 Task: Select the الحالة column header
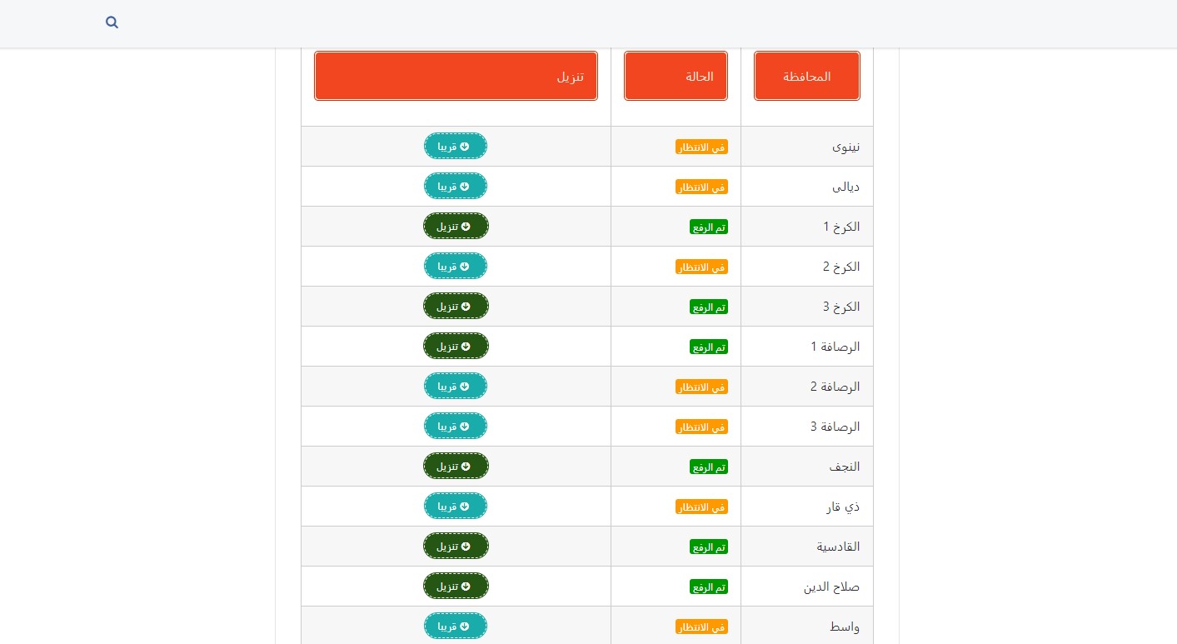[x=676, y=76]
